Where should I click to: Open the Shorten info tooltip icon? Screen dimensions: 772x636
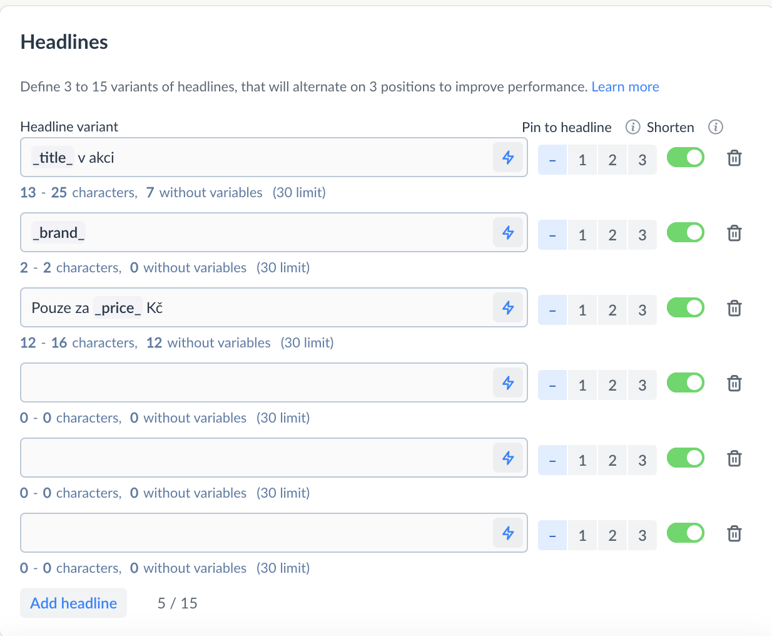tap(715, 127)
